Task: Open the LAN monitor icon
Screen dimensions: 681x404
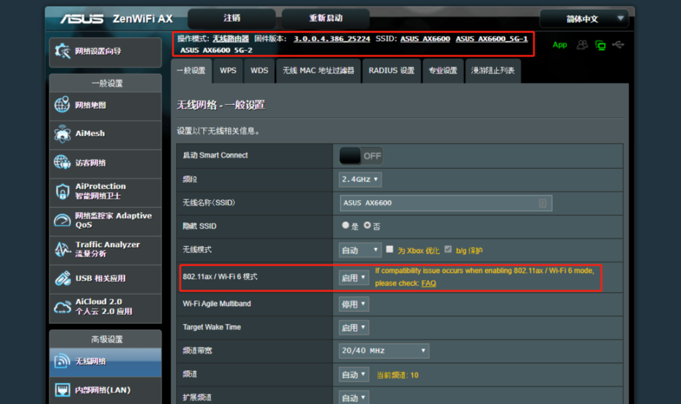Action: [62, 389]
